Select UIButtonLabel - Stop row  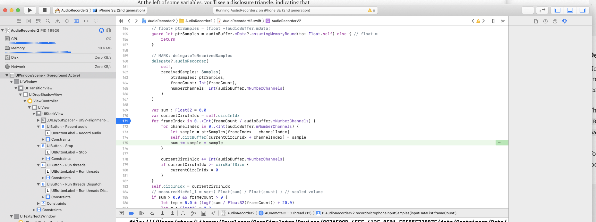click(x=58, y=152)
